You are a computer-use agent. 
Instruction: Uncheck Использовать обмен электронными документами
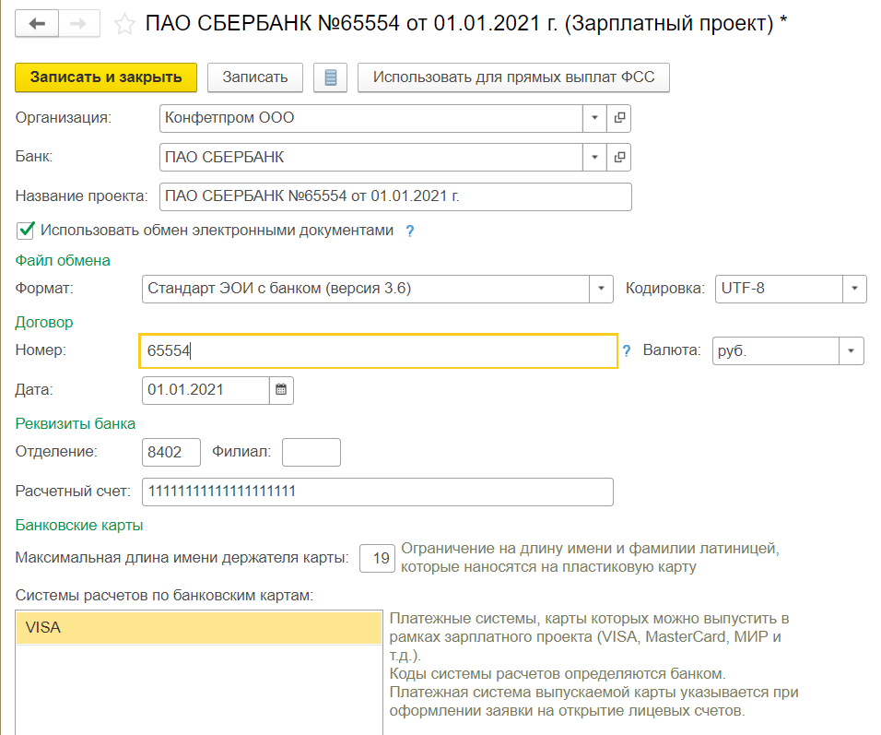click(x=26, y=230)
